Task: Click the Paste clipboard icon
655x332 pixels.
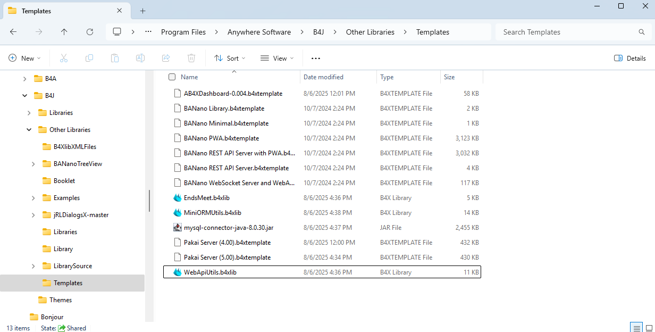Action: 115,58
